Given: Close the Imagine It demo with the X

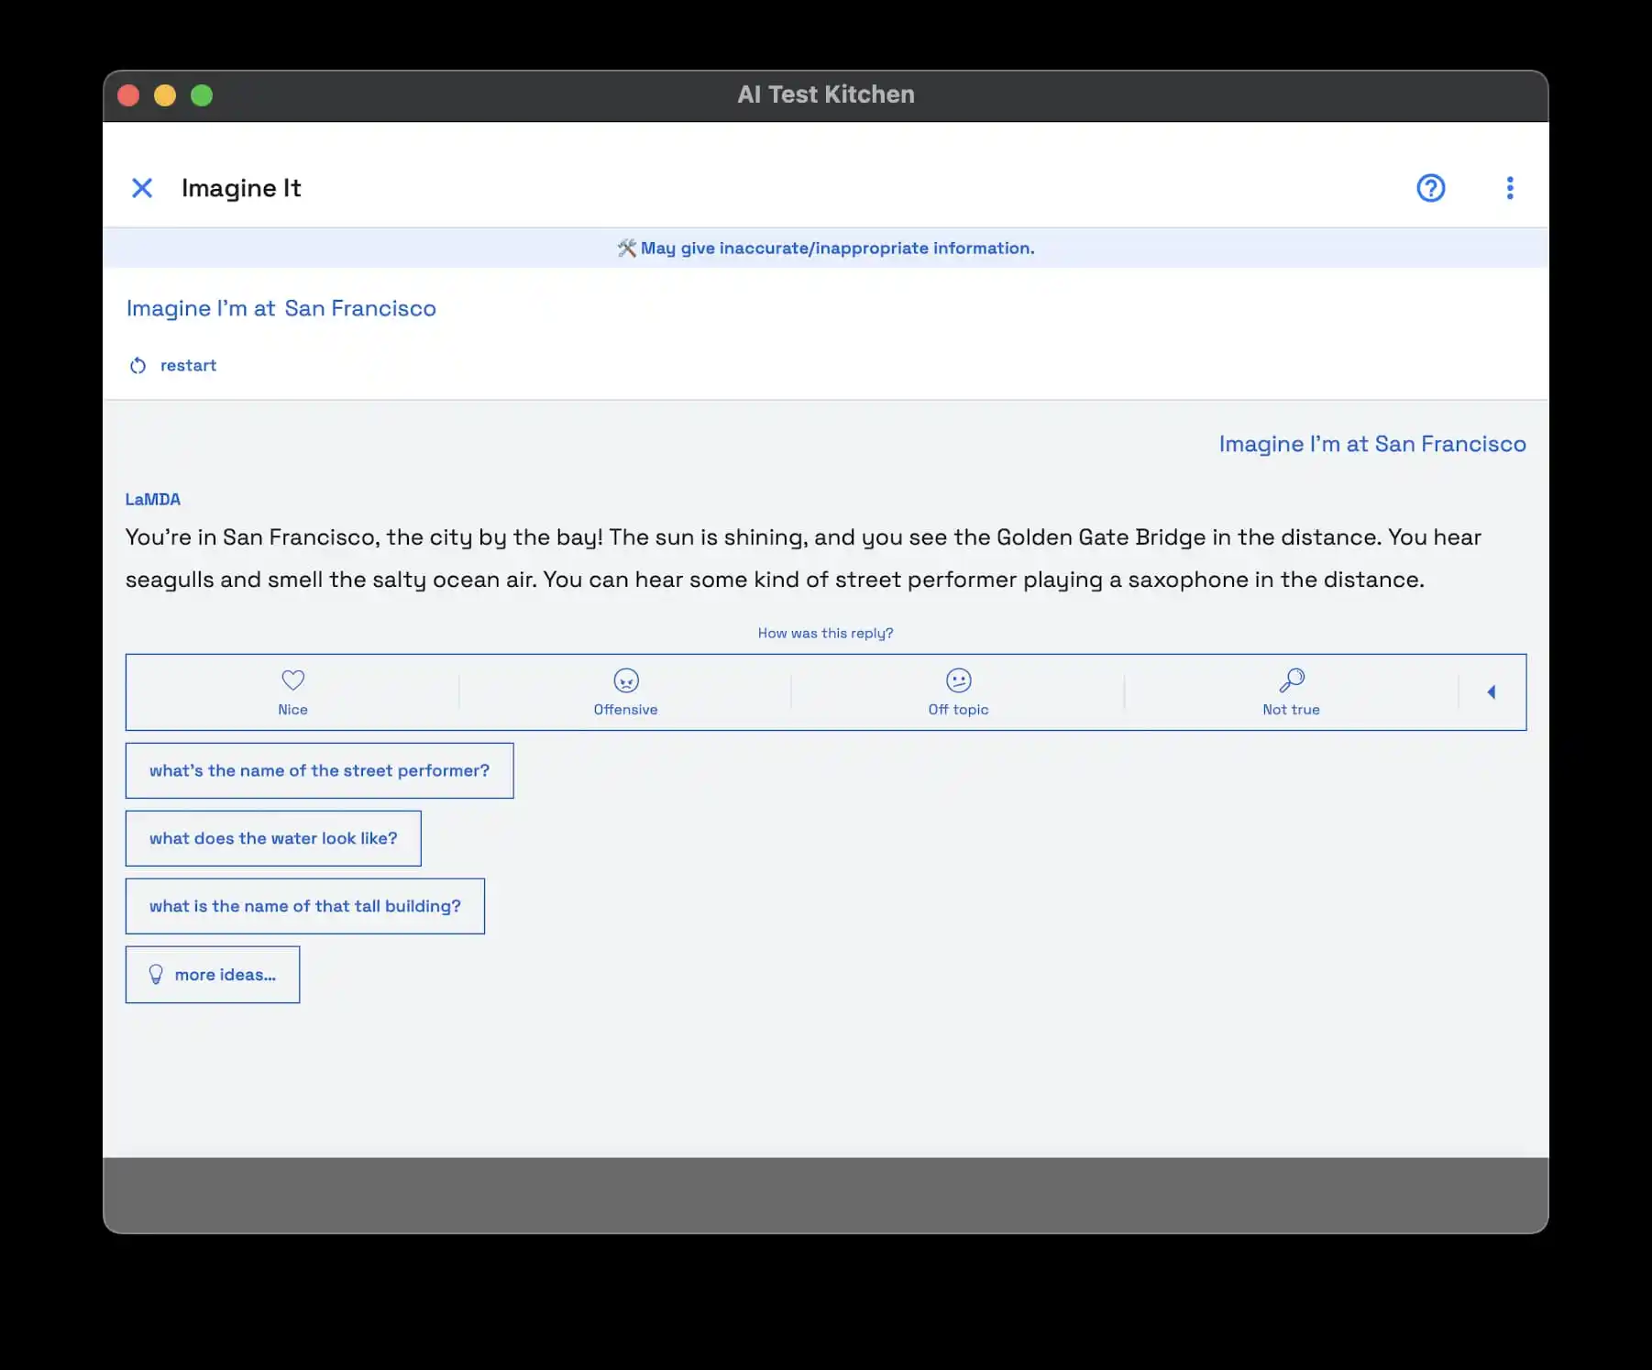Looking at the screenshot, I should [x=142, y=188].
